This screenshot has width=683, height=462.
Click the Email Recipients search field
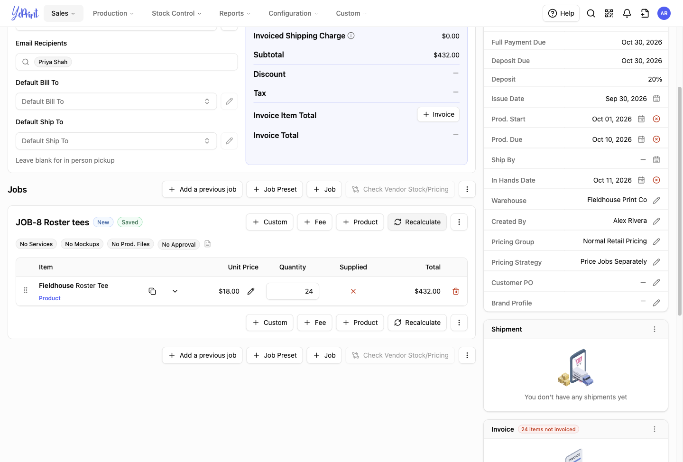(127, 62)
